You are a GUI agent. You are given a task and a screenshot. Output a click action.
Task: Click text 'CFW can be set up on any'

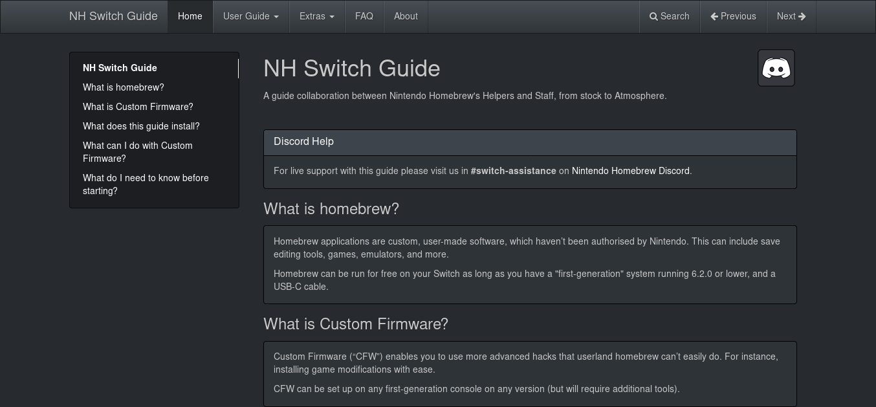pyautogui.click(x=476, y=389)
